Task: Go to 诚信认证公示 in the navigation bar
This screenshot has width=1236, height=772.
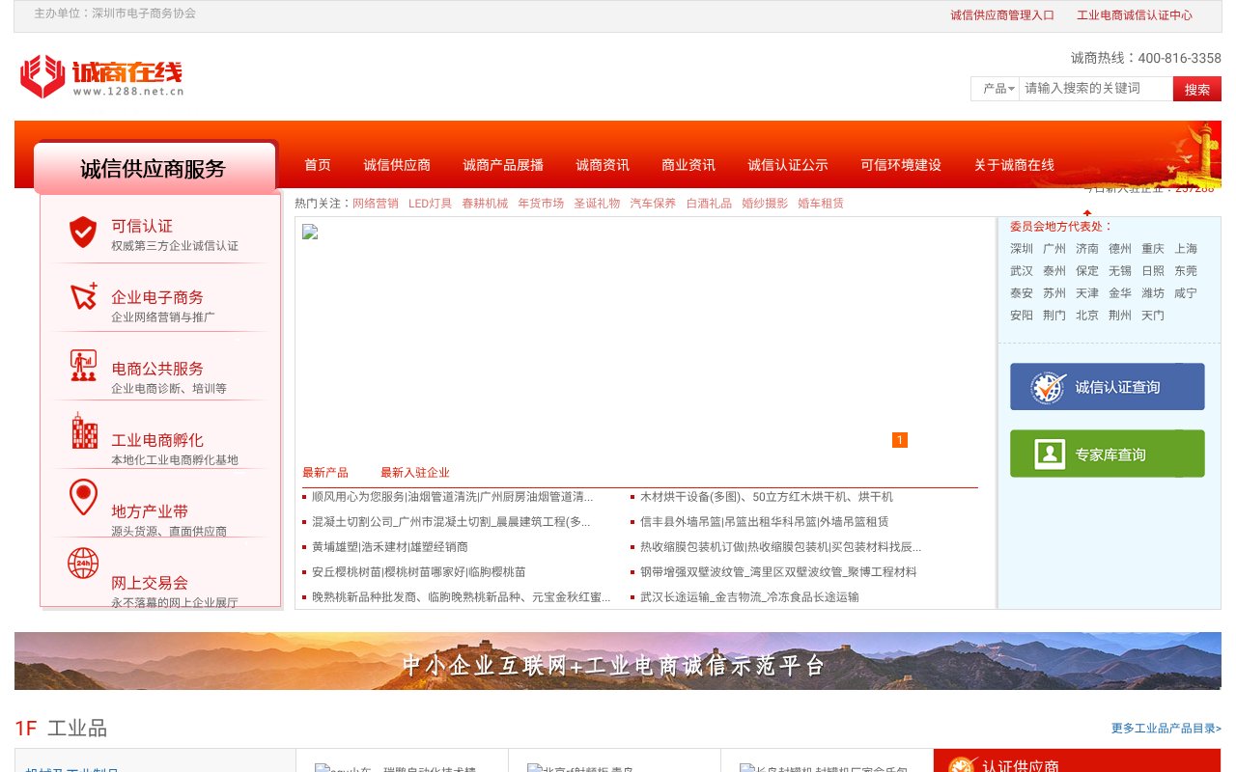Action: click(787, 165)
